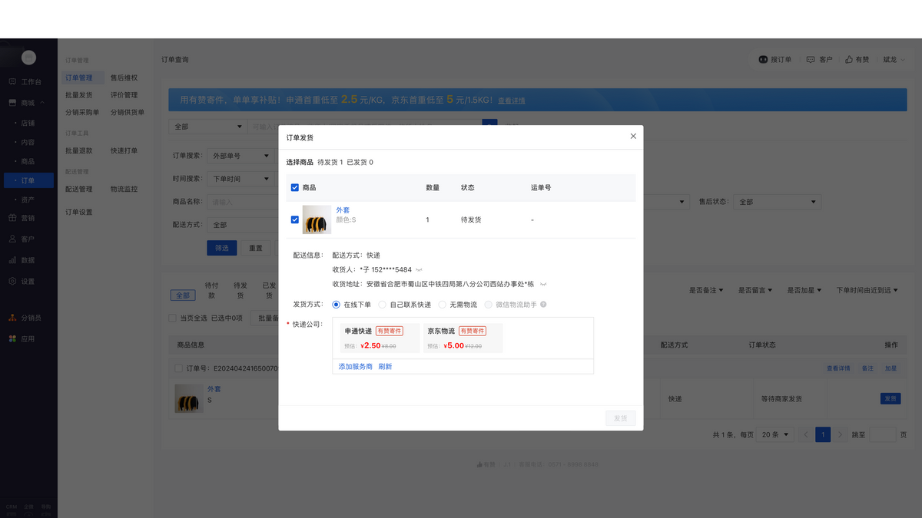Image resolution: width=922 pixels, height=518 pixels.
Task: Open 配送管理 menu item
Action: 78,189
